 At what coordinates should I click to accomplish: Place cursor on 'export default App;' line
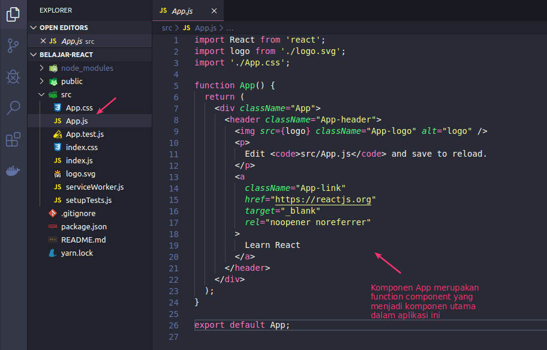coord(242,325)
